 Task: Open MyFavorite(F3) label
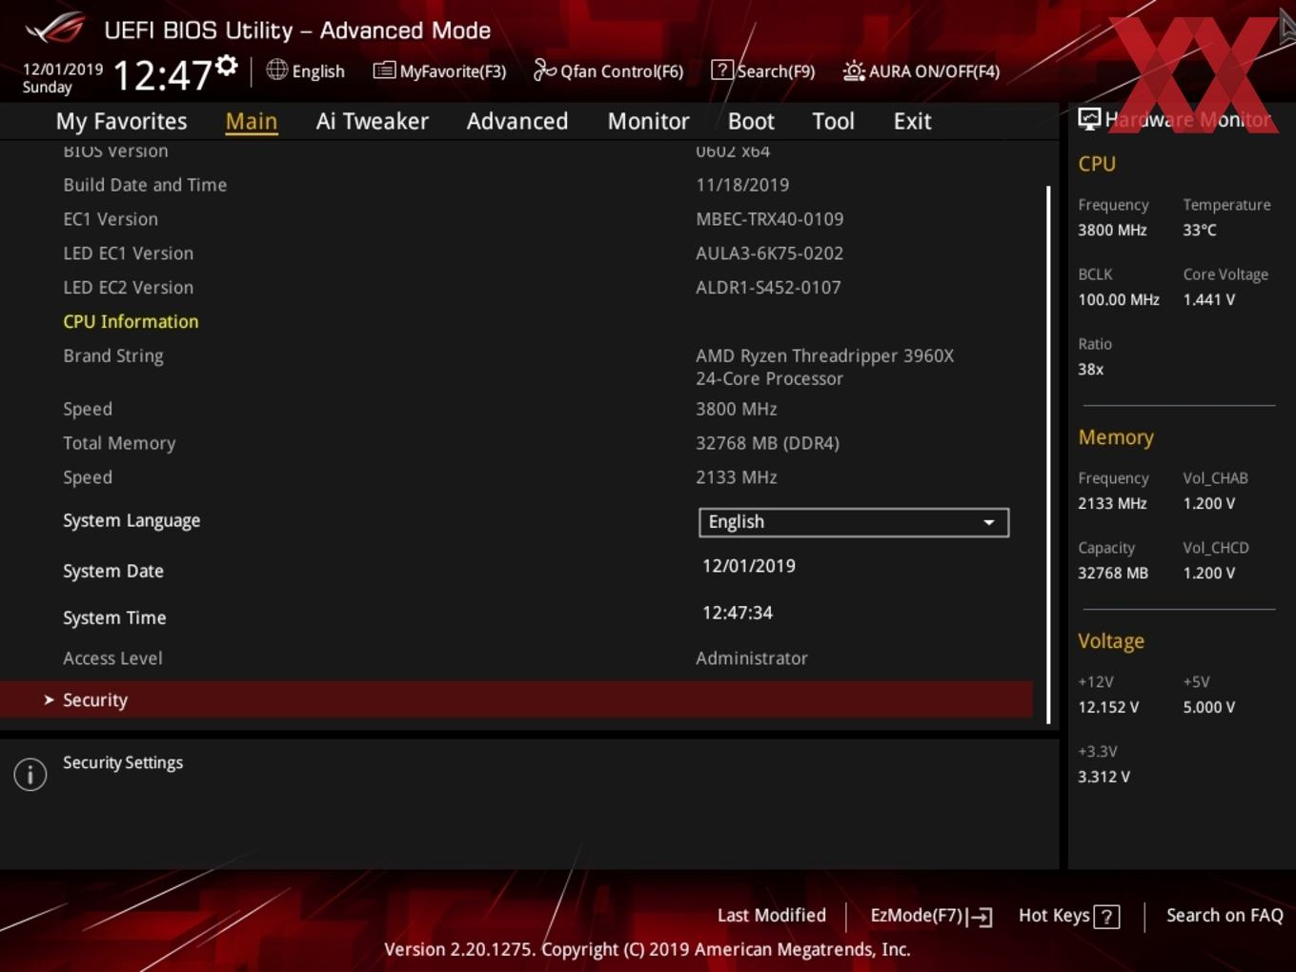tap(453, 71)
